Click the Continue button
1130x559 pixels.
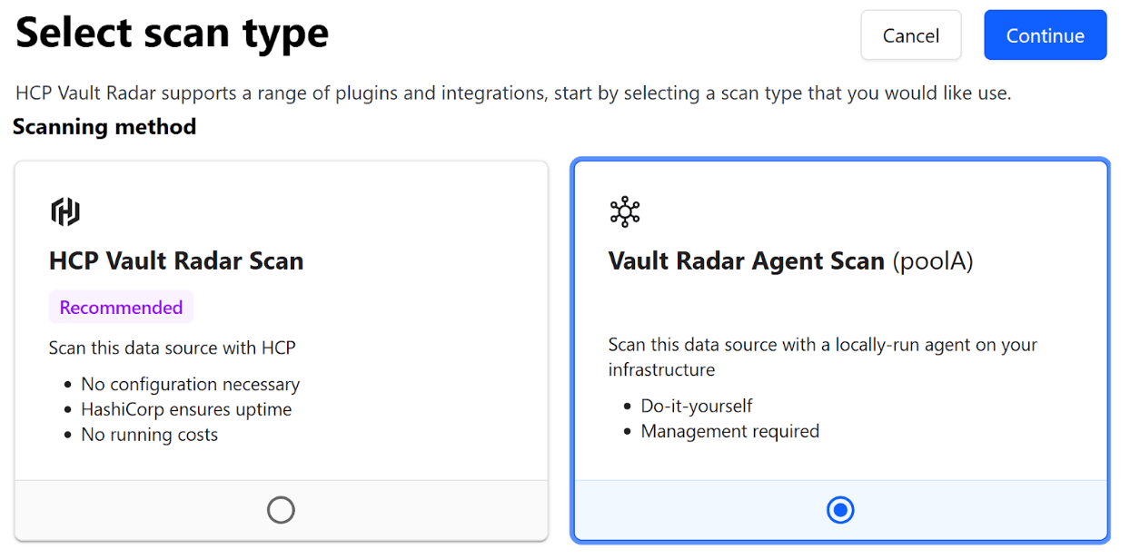[1045, 35]
